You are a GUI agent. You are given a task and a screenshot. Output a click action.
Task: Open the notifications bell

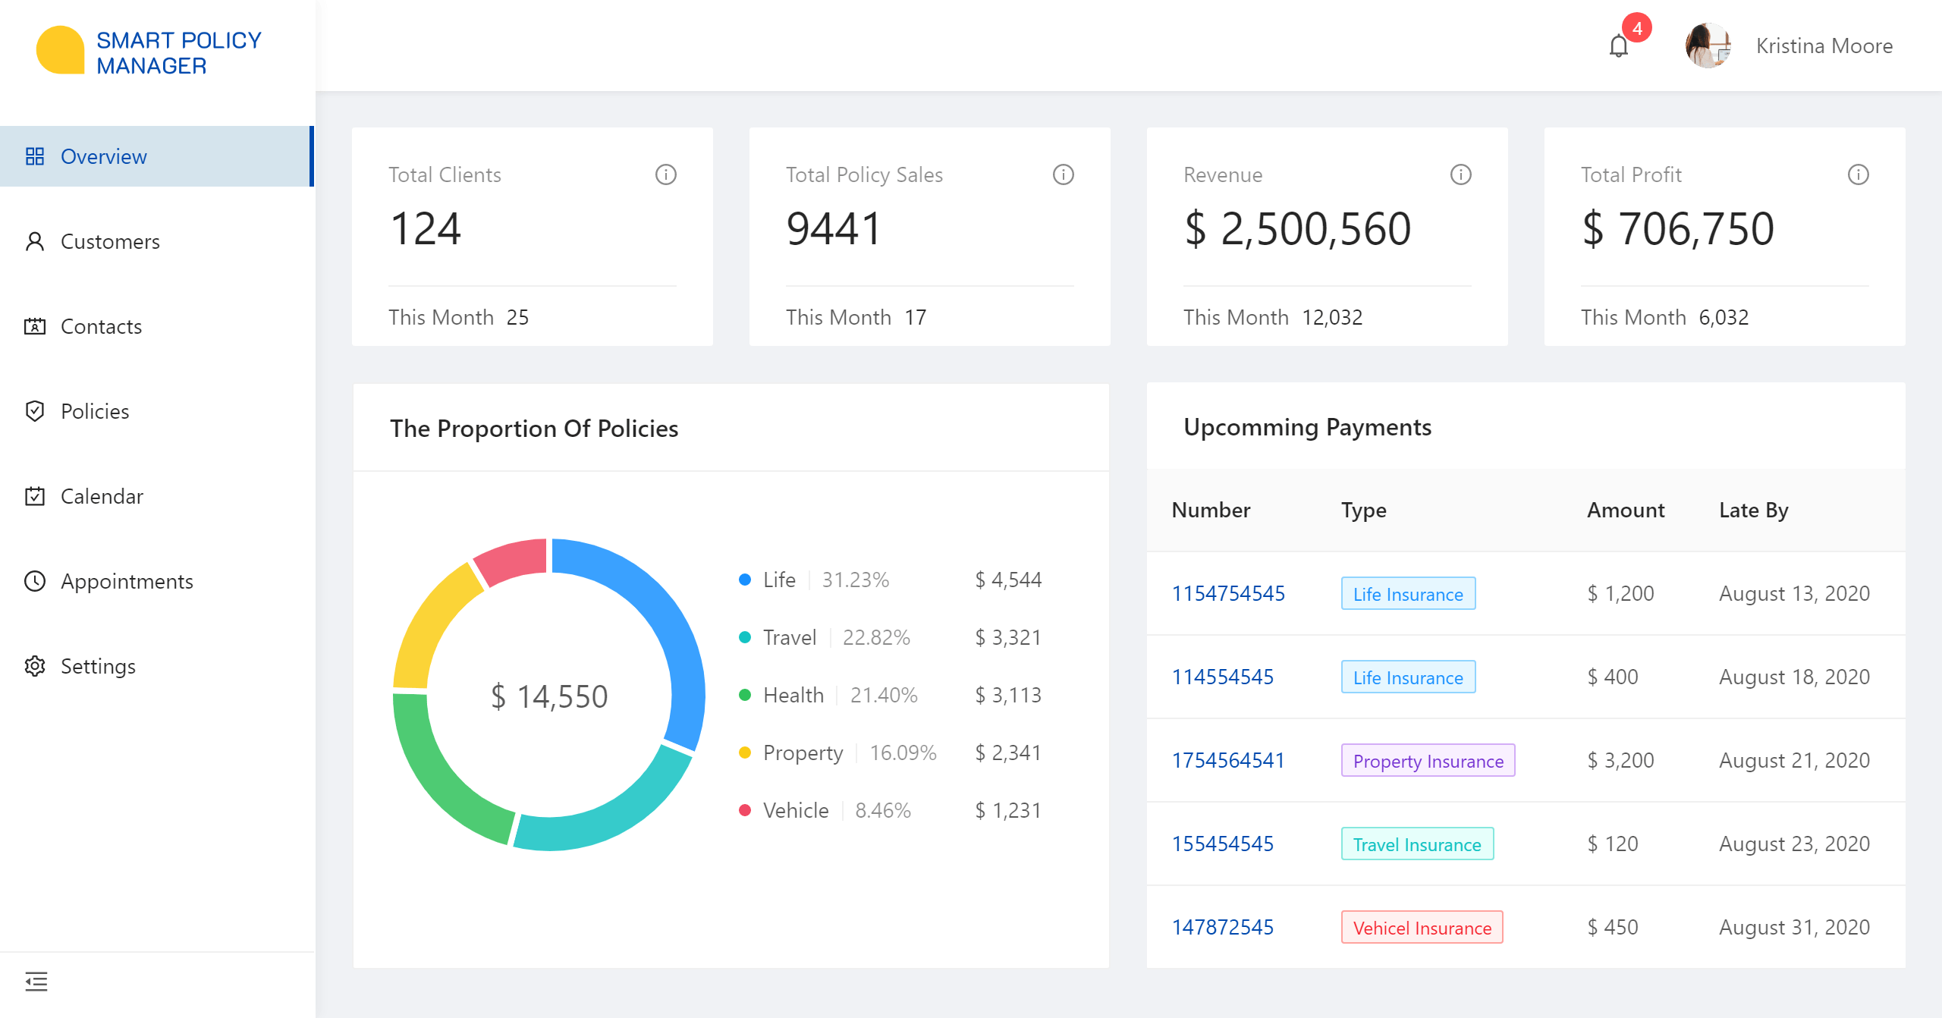(1618, 47)
